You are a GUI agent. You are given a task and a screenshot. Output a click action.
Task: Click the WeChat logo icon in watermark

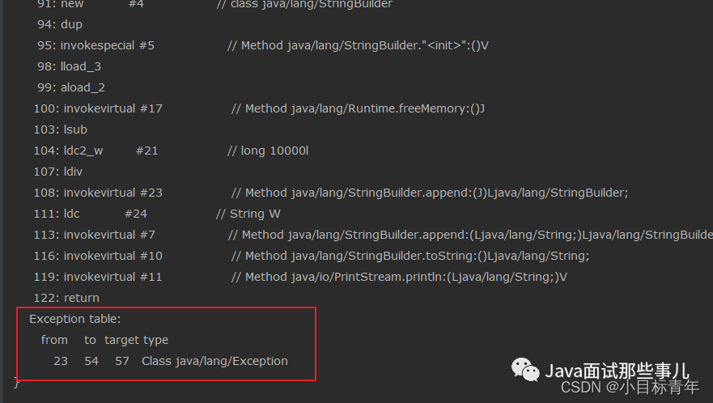(x=525, y=369)
